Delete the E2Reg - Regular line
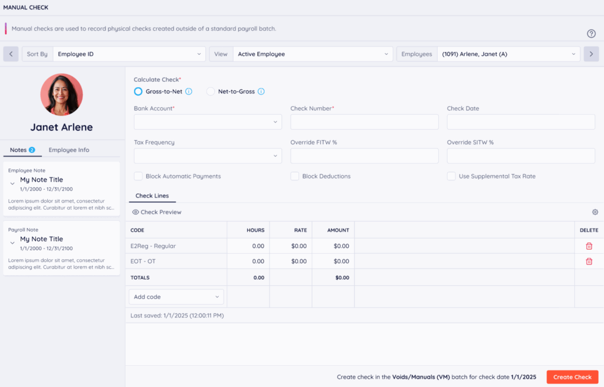The image size is (604, 387). (589, 246)
